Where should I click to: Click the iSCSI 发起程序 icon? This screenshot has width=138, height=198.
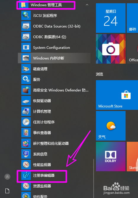click(x=26, y=15)
